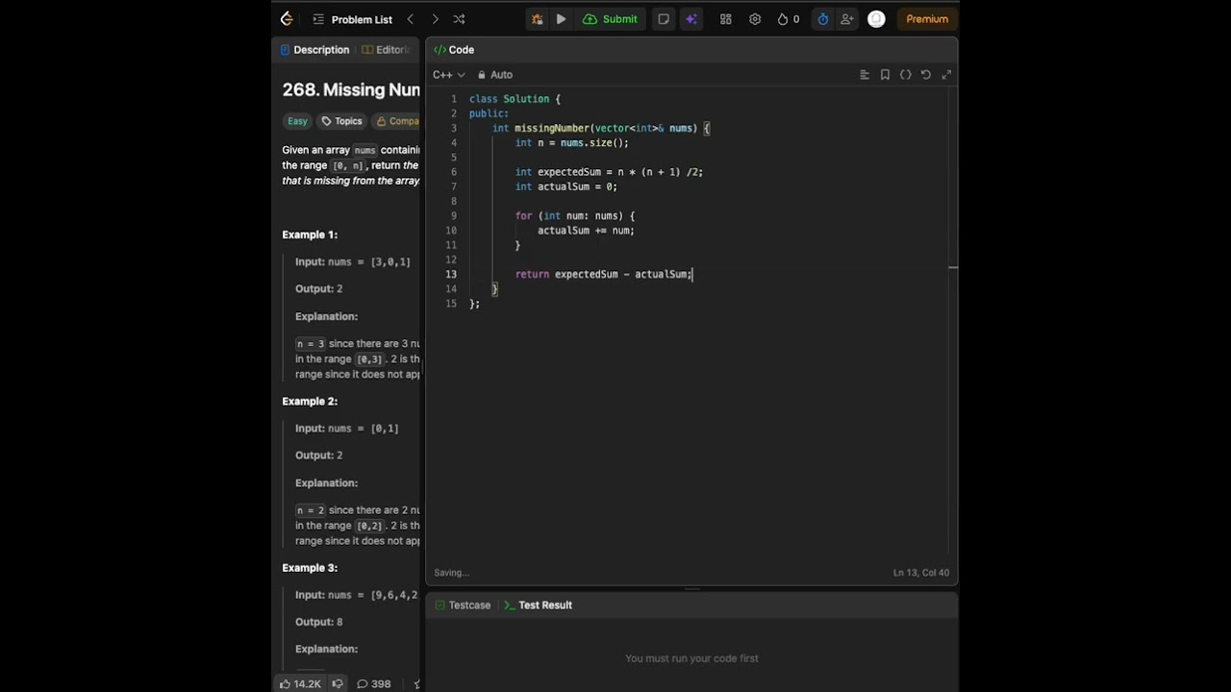This screenshot has width=1231, height=692.
Task: Click the 'int n = nums.size();' line
Action: tap(571, 142)
